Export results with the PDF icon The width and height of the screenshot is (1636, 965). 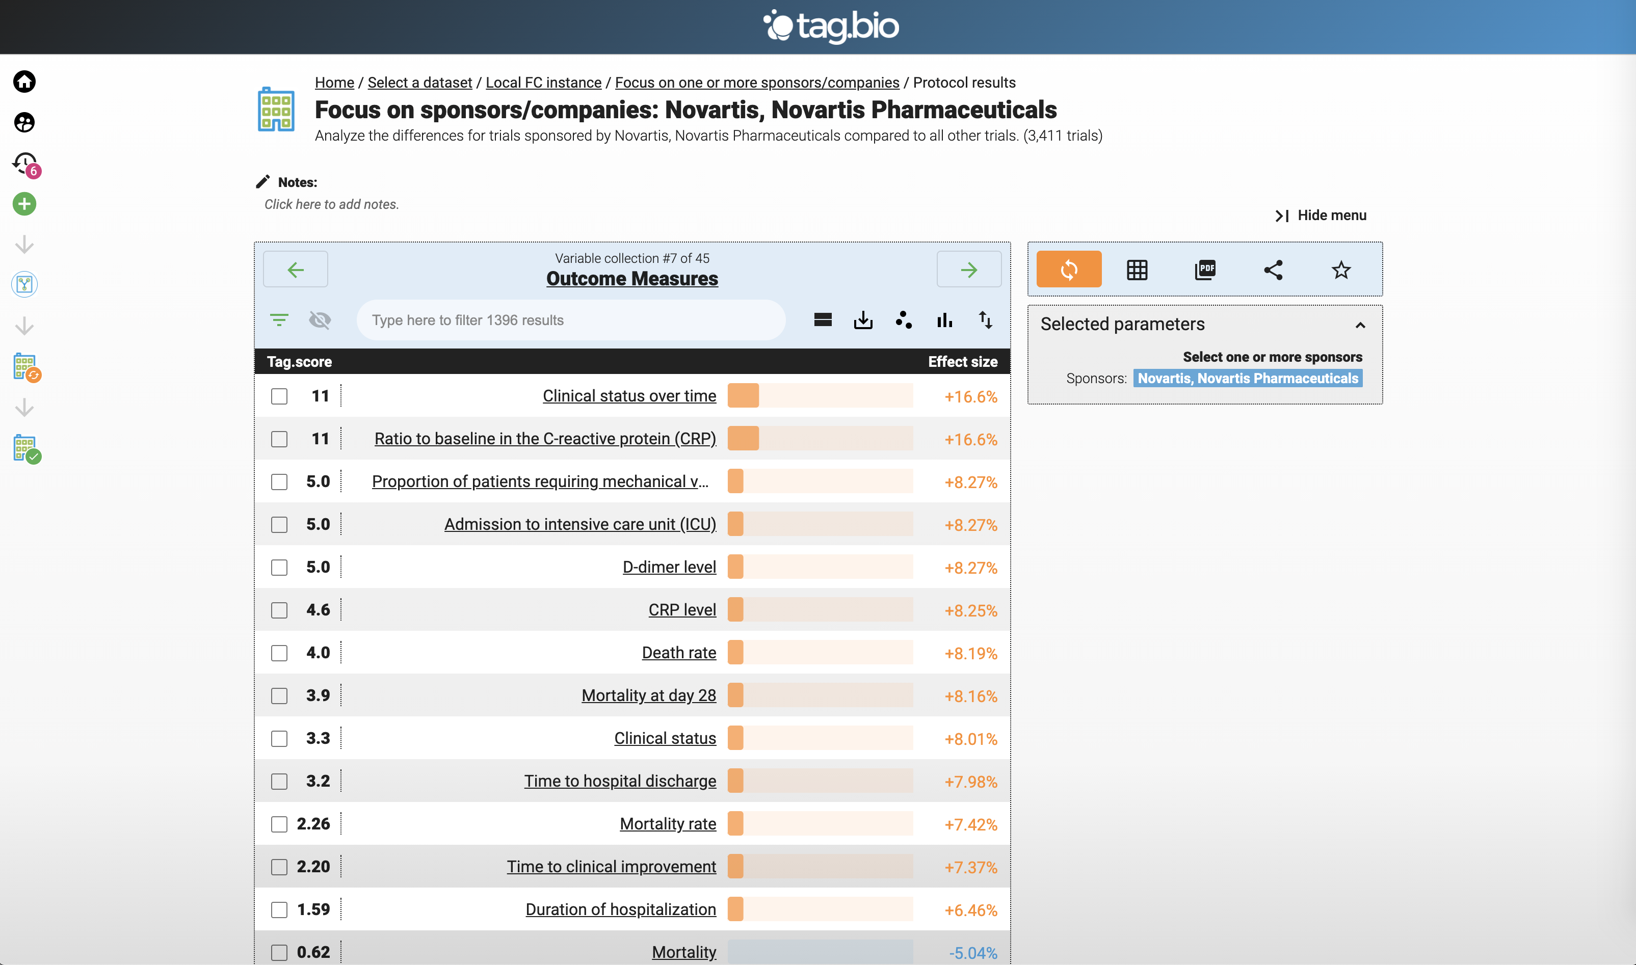coord(1205,269)
